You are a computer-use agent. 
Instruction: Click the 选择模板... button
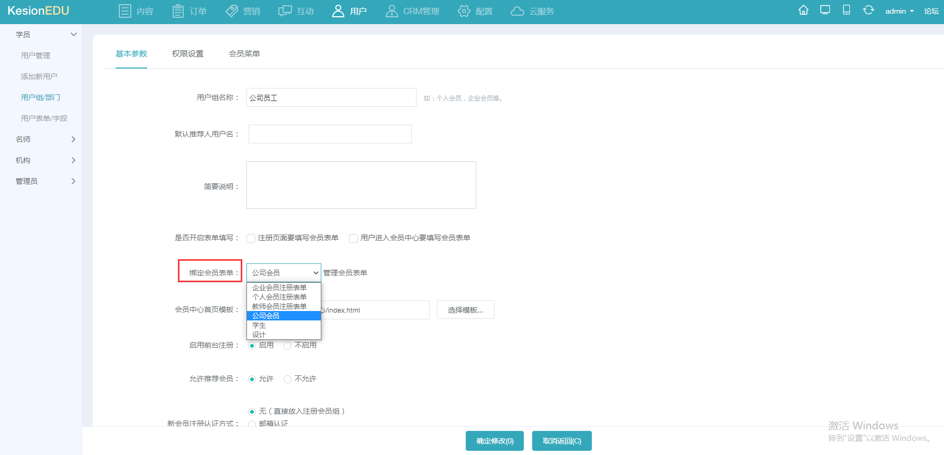tap(465, 310)
